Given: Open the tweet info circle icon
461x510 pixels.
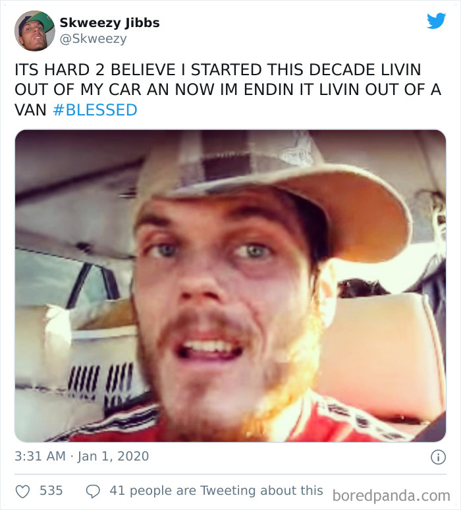Looking at the screenshot, I should (x=438, y=457).
